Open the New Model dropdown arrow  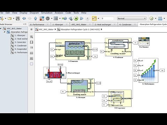[x=5, y=18]
